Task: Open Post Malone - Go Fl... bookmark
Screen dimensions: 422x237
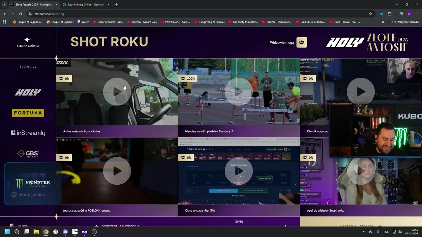Action: click(175, 22)
